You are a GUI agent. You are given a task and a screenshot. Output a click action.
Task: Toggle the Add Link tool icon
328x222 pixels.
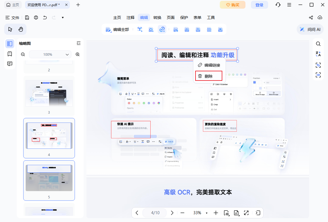tap(162, 30)
